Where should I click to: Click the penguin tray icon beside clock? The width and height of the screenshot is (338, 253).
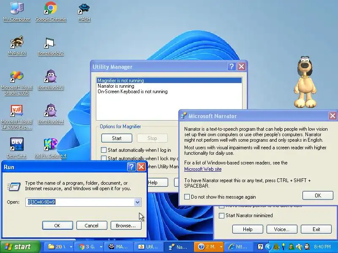[307, 247]
